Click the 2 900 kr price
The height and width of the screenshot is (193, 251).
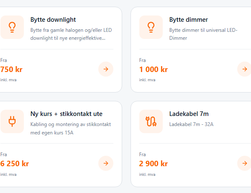point(154,164)
